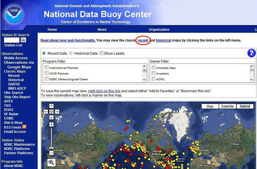Select the Historical Data radio button

(x=71, y=53)
